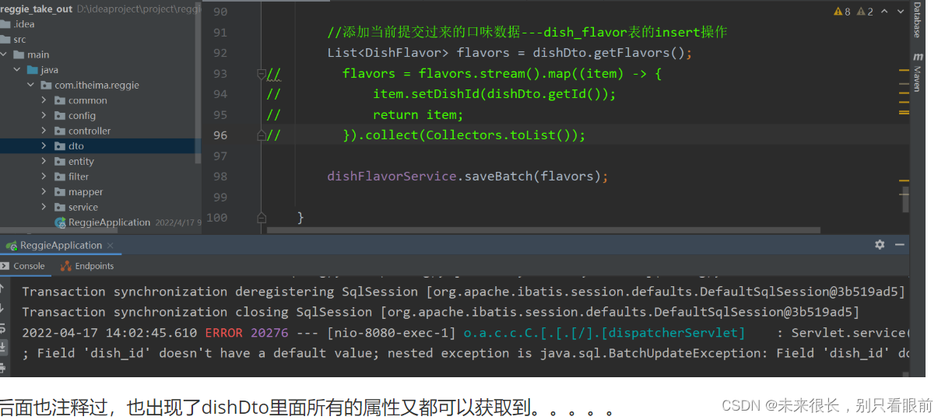Viewport: 945px width, 420px height.
Task: Expand the service package
Action: (44, 207)
